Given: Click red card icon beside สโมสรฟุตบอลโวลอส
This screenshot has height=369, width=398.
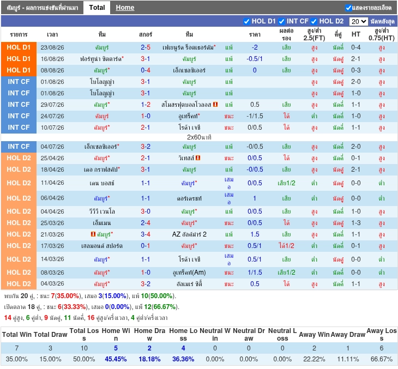Looking at the screenshot, I should pyautogui.click(x=215, y=105).
